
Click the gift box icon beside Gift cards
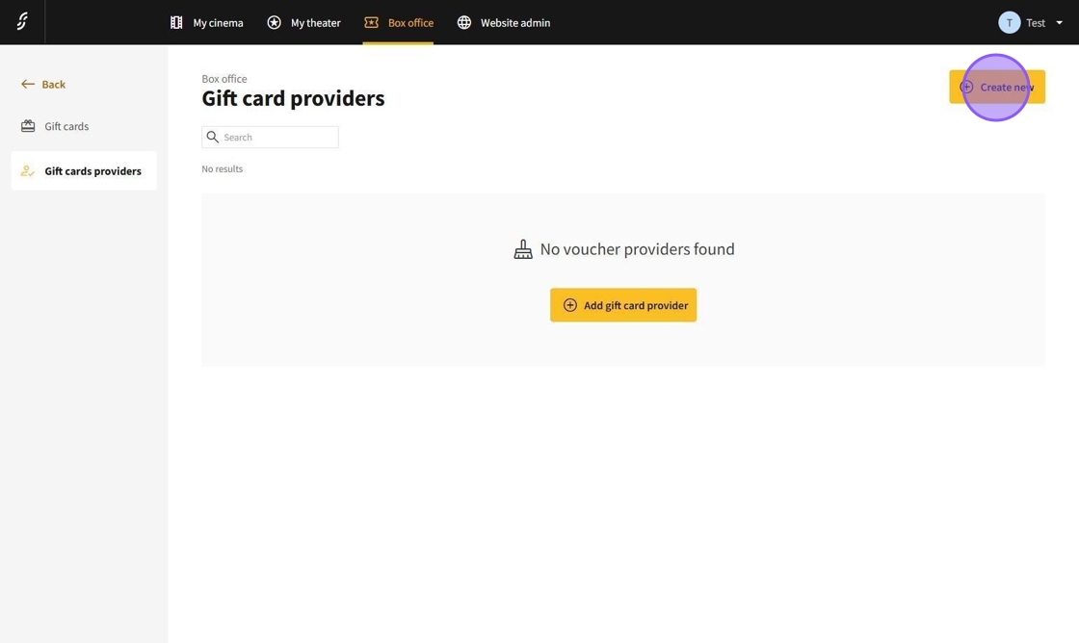pyautogui.click(x=28, y=126)
